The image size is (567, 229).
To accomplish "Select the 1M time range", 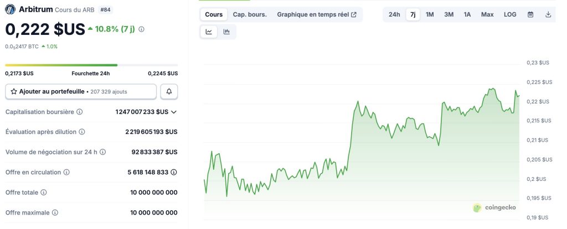I will [430, 14].
